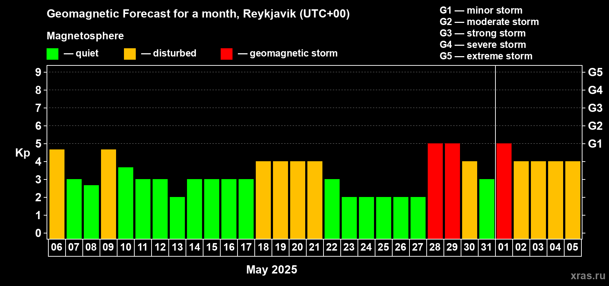
Task: Click the "— geomagnetic storm" legend text
Action: (288, 53)
